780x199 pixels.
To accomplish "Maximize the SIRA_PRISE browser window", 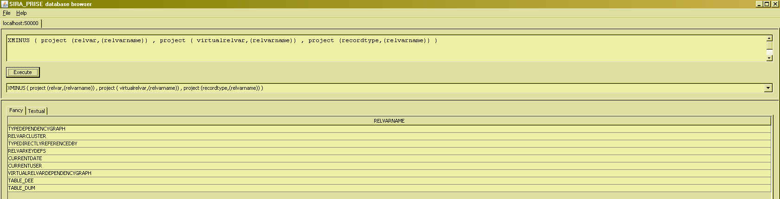I will tap(767, 4).
